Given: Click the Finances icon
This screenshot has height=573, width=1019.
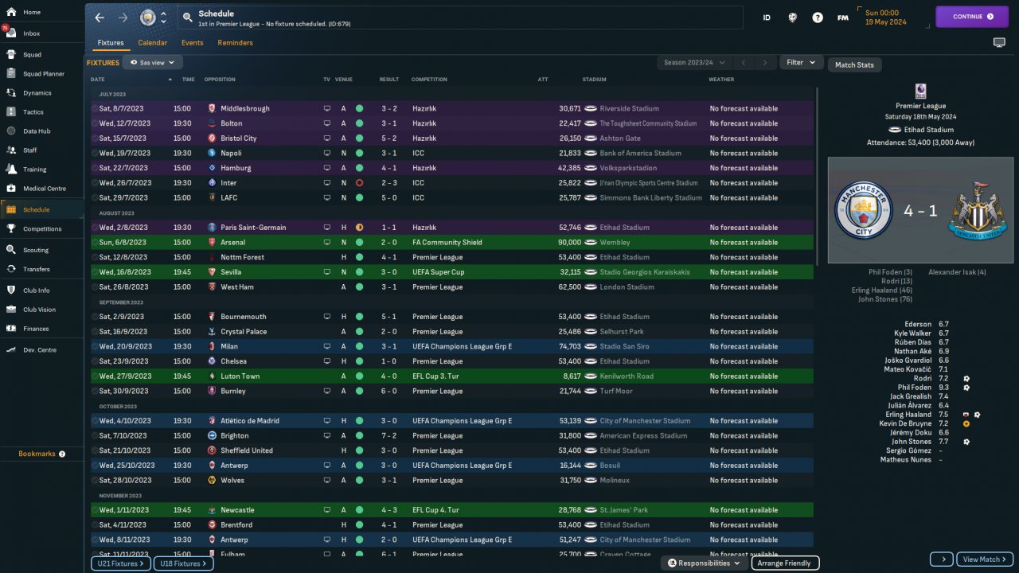Looking at the screenshot, I should 11,329.
